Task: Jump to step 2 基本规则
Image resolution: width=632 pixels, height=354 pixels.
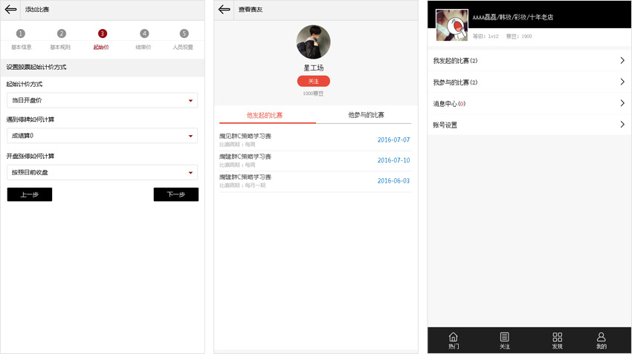Action: click(x=61, y=34)
